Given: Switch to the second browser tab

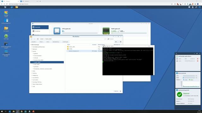Looking at the screenshot, I should [x=29, y=1].
